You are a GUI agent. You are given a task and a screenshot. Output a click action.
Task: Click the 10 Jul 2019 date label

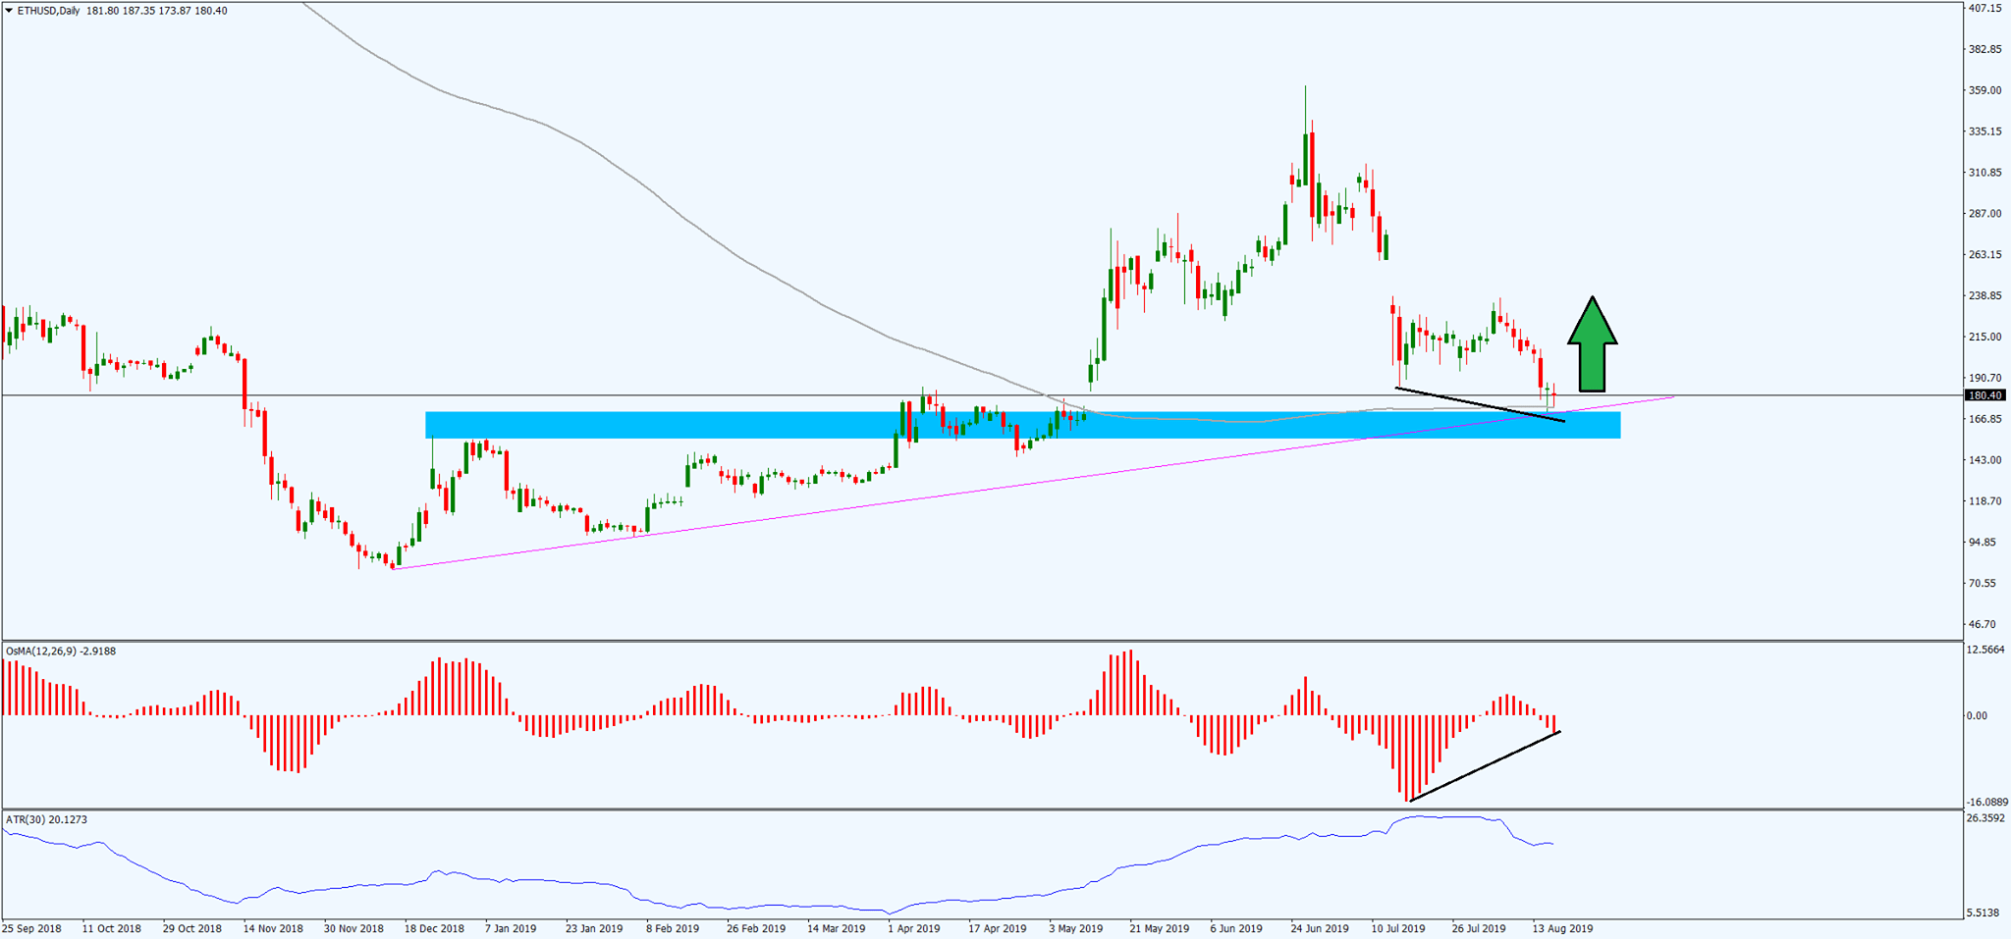(1398, 928)
